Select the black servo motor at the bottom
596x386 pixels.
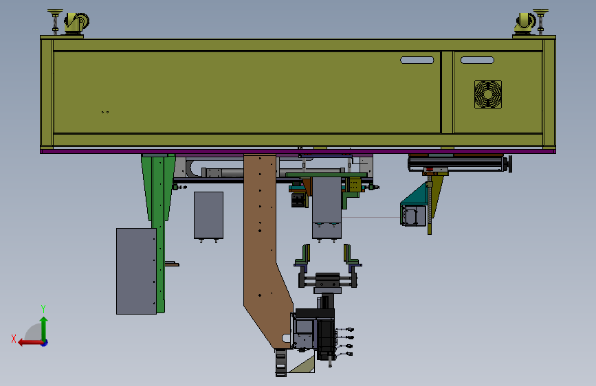coord(325,339)
